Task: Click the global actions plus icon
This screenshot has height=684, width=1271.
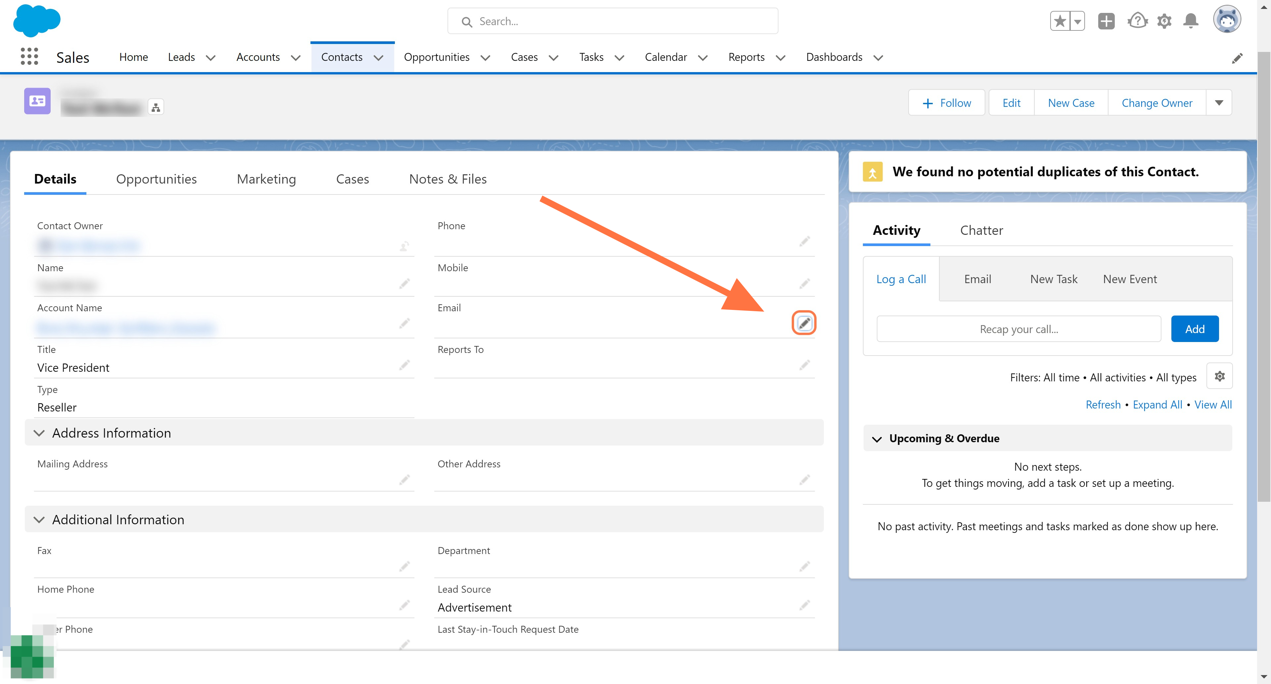Action: tap(1106, 21)
